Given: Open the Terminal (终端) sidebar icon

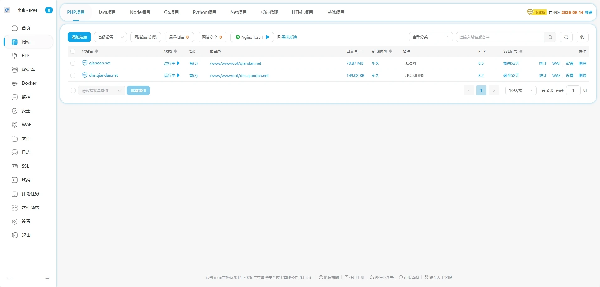Looking at the screenshot, I should click(x=14, y=180).
